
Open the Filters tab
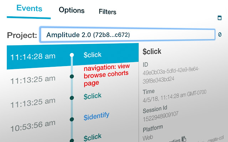click(x=107, y=12)
